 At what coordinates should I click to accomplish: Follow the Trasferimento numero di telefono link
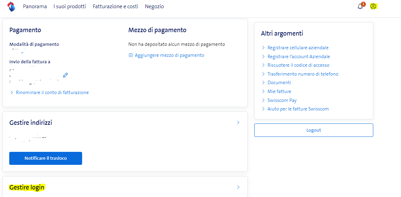[x=303, y=74]
